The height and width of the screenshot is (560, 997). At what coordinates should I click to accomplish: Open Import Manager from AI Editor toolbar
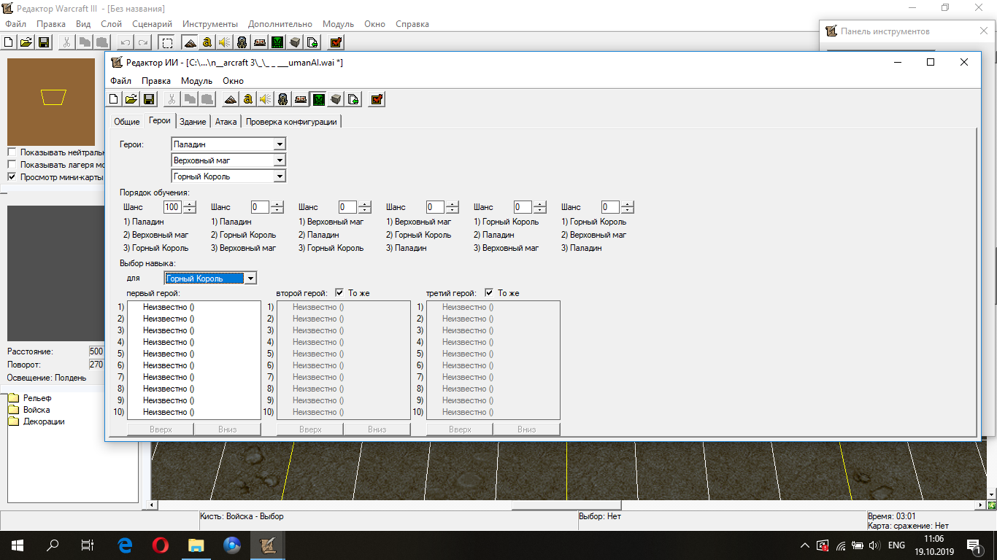(x=353, y=99)
